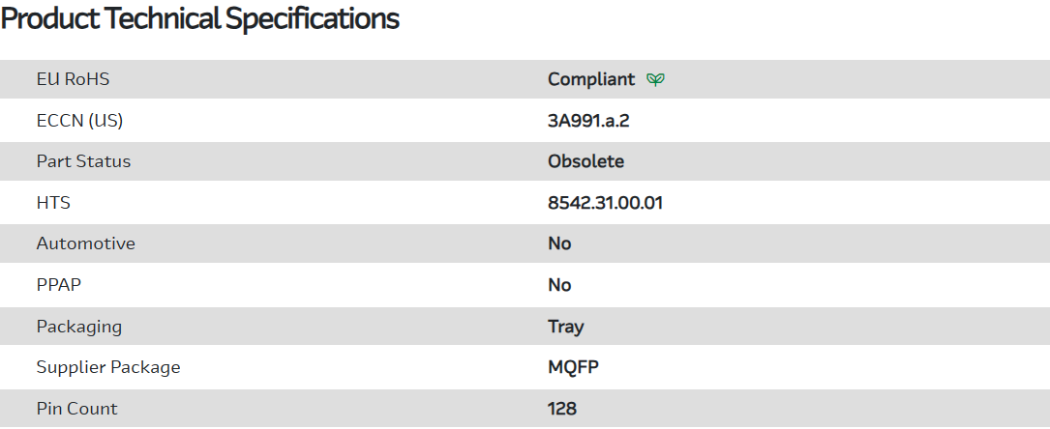Click the Automotive row label
The image size is (1050, 429).
pyautogui.click(x=85, y=243)
